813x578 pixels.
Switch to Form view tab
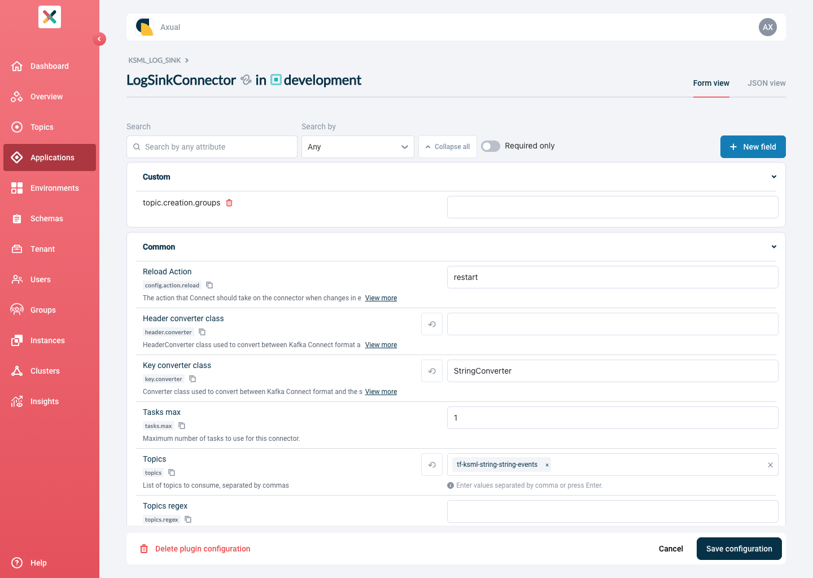(x=711, y=83)
